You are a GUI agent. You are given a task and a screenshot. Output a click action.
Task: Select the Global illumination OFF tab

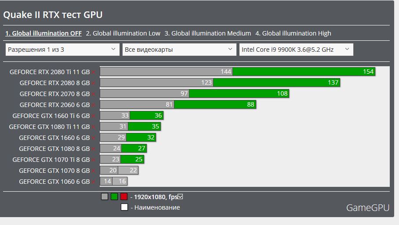click(x=44, y=33)
